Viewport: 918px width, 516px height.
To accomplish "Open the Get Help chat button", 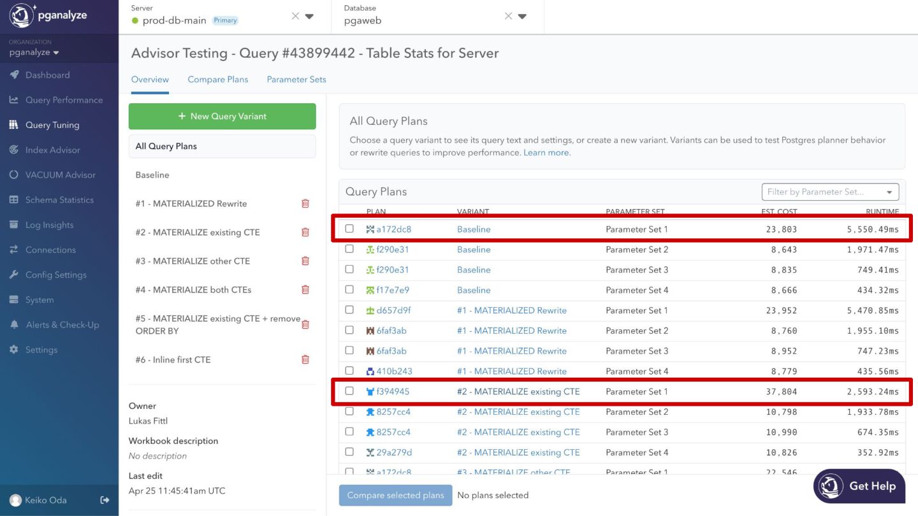I will 859,486.
